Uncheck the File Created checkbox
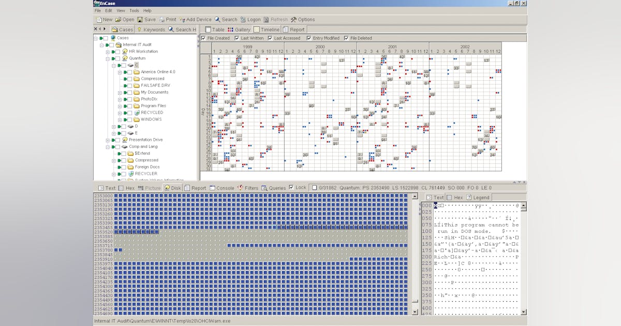The width and height of the screenshot is (621, 326). point(203,38)
